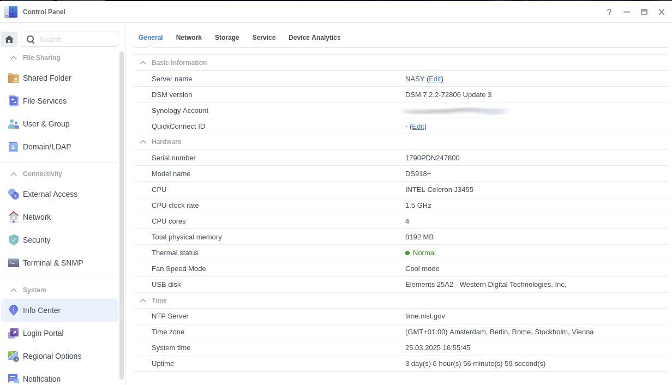Collapse the Connectivity section
Screen dimensions: 672x385
click(x=14, y=174)
